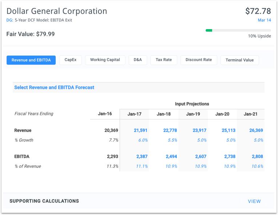Click the Jan-18 column header
Viewport: 278px width, 215px height.
164,114
